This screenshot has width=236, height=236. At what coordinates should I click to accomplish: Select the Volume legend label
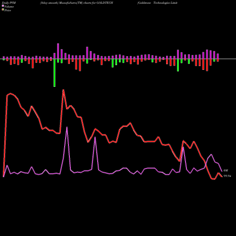9,7
